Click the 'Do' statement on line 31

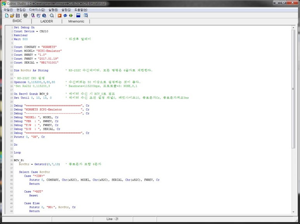coord(16,145)
